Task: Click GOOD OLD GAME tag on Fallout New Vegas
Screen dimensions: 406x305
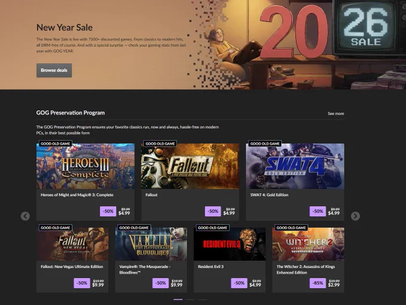Action: [x=56, y=228]
